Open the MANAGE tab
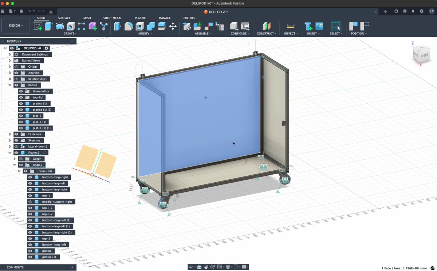Viewport: 437px width, 271px height. [165, 18]
